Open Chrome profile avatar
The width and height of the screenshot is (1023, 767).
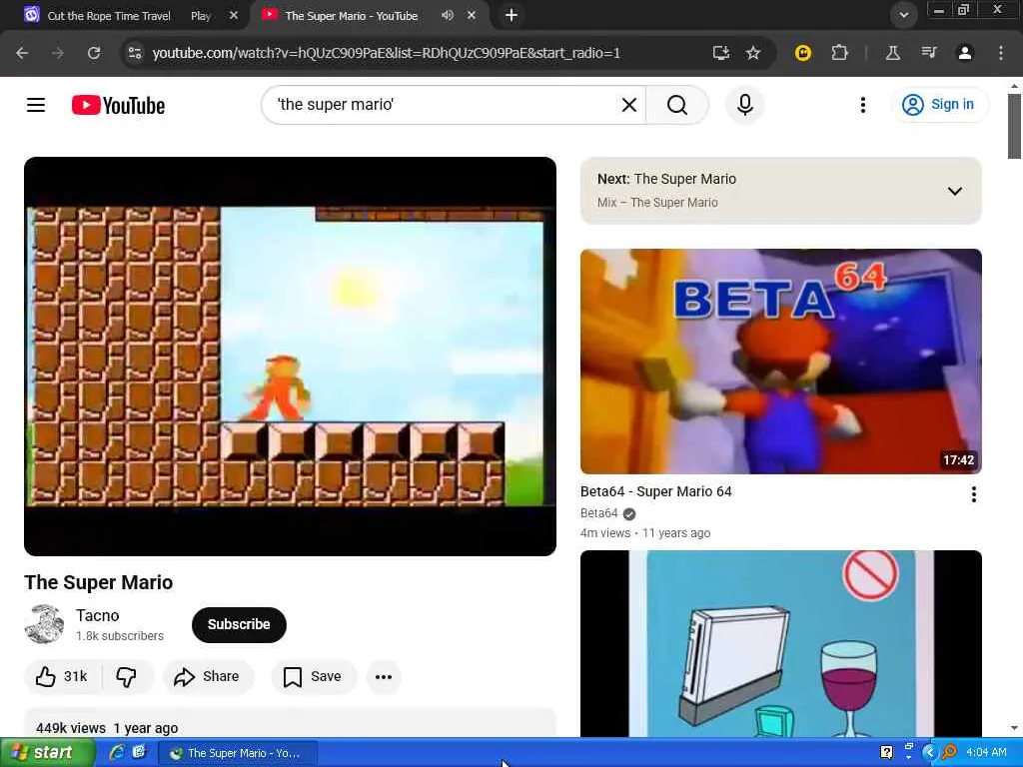pos(964,53)
